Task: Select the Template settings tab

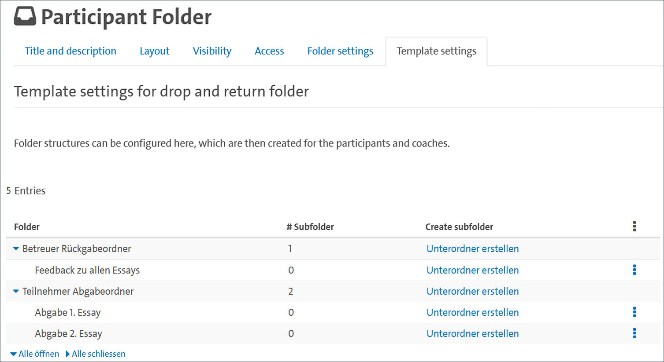Action: coord(436,51)
